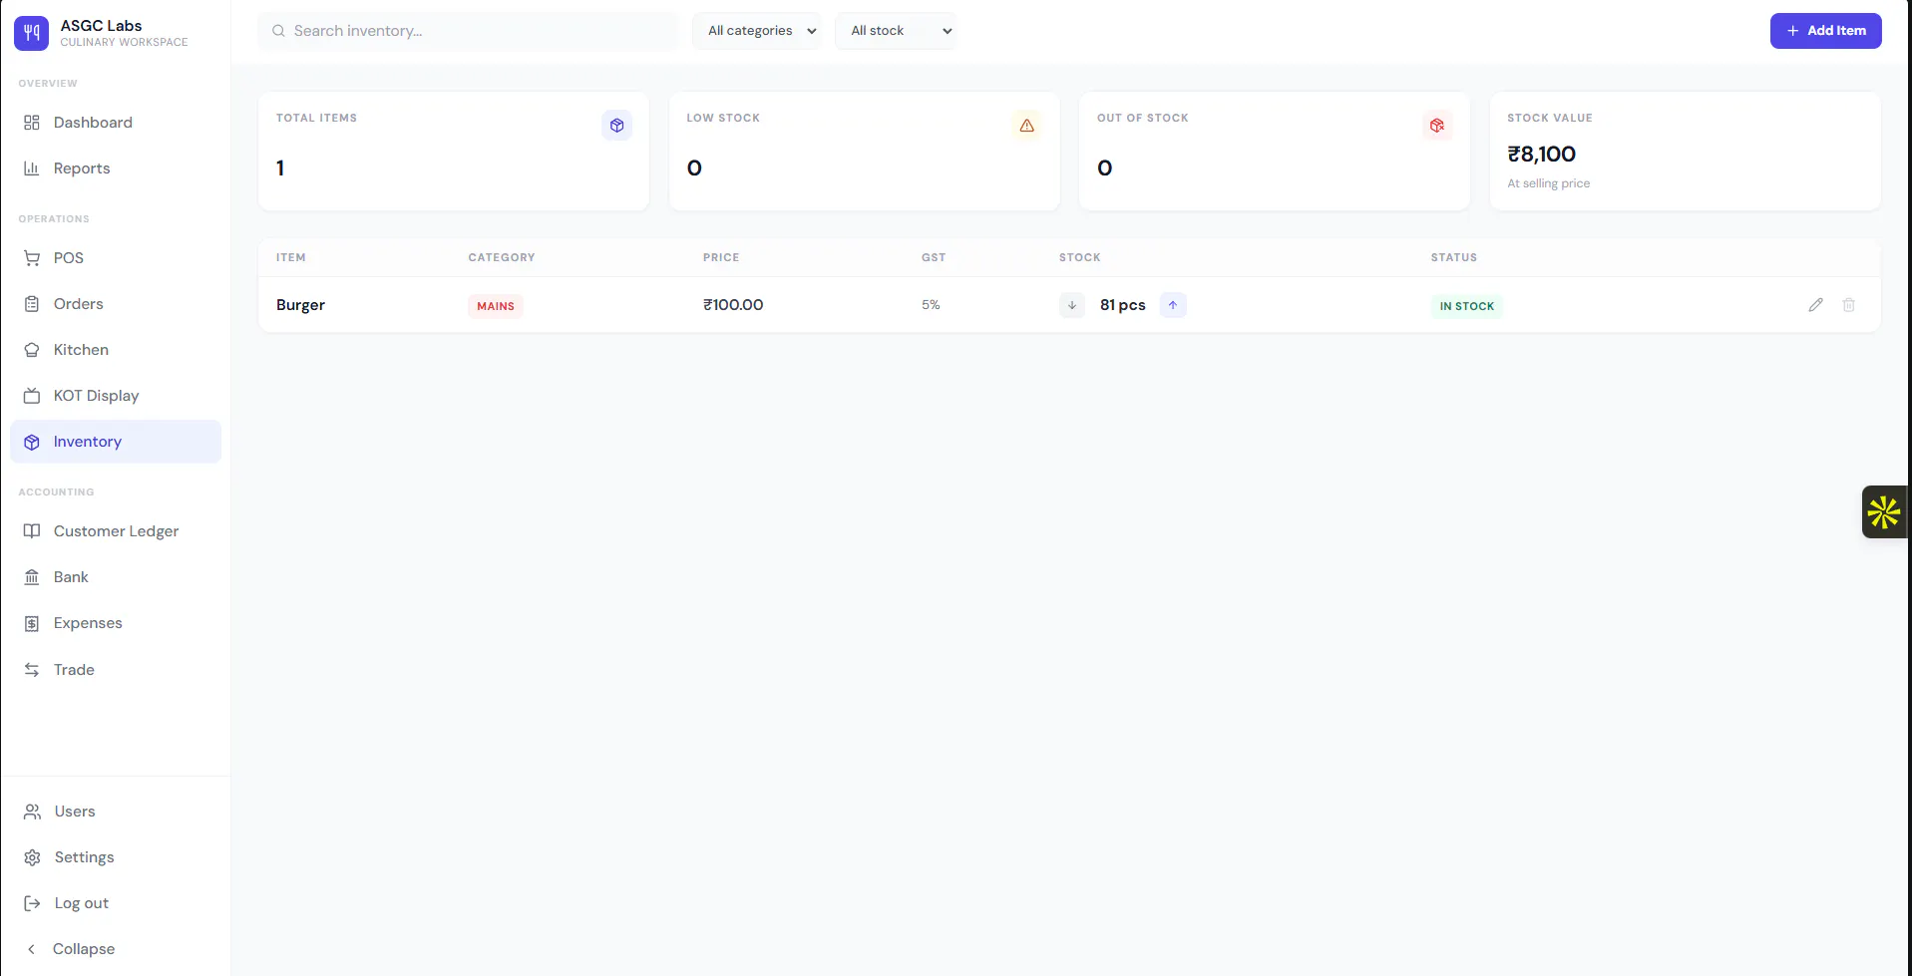Screen dimensions: 1912x976
Task: Click the Bank building icon
Action: [x=32, y=577]
